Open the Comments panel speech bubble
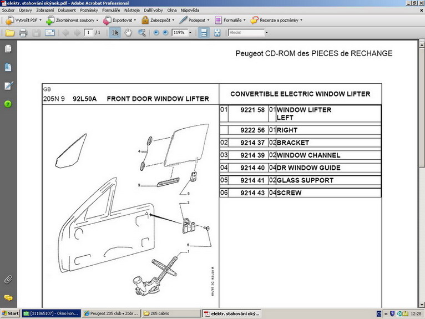The width and height of the screenshot is (425, 319). coord(8,298)
